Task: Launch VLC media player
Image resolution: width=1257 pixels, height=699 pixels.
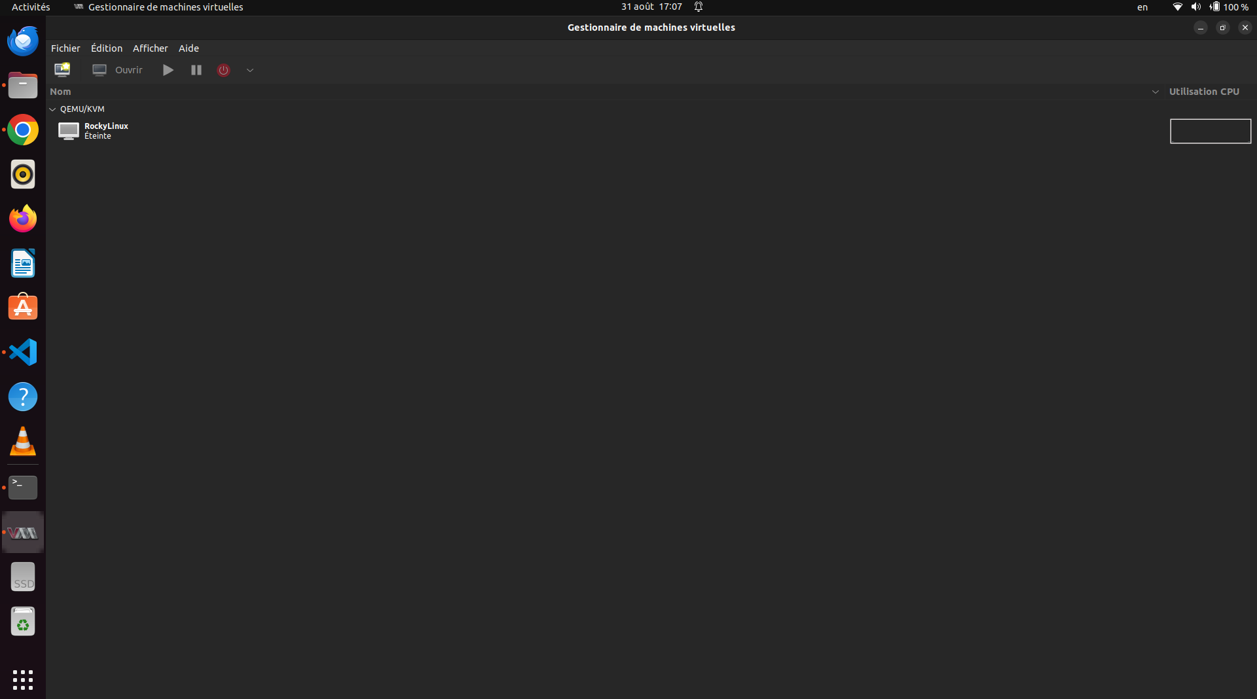Action: click(x=23, y=442)
